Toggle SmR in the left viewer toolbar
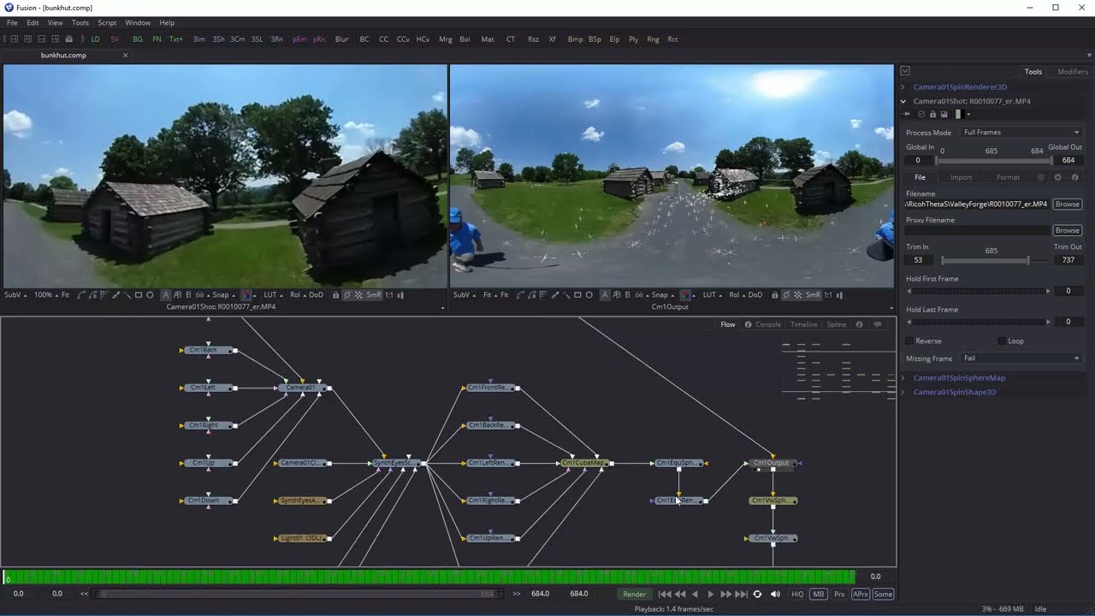This screenshot has width=1095, height=616. pos(374,295)
